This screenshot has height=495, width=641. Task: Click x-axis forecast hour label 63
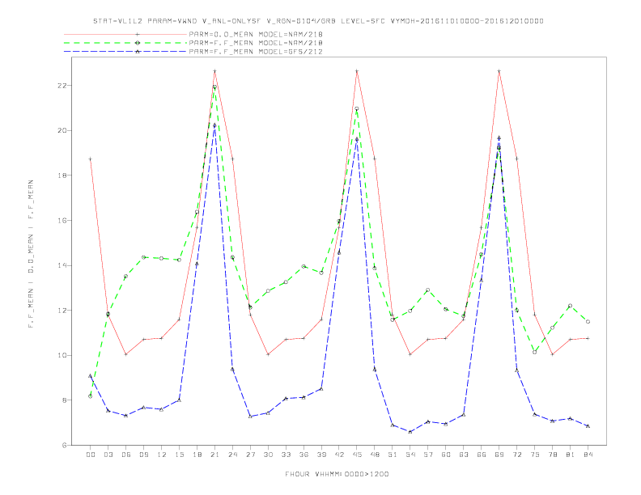(464, 455)
